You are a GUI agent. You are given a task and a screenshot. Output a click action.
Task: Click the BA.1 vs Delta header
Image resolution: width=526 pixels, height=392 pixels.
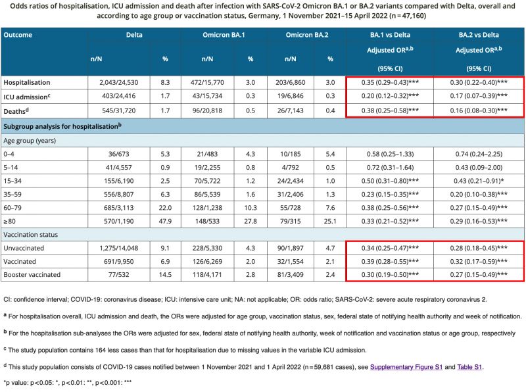[x=391, y=35]
